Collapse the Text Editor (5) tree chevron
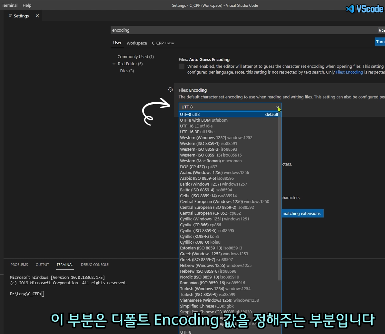 114,64
